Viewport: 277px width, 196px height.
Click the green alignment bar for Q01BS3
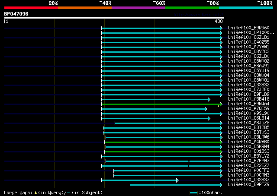162,152
